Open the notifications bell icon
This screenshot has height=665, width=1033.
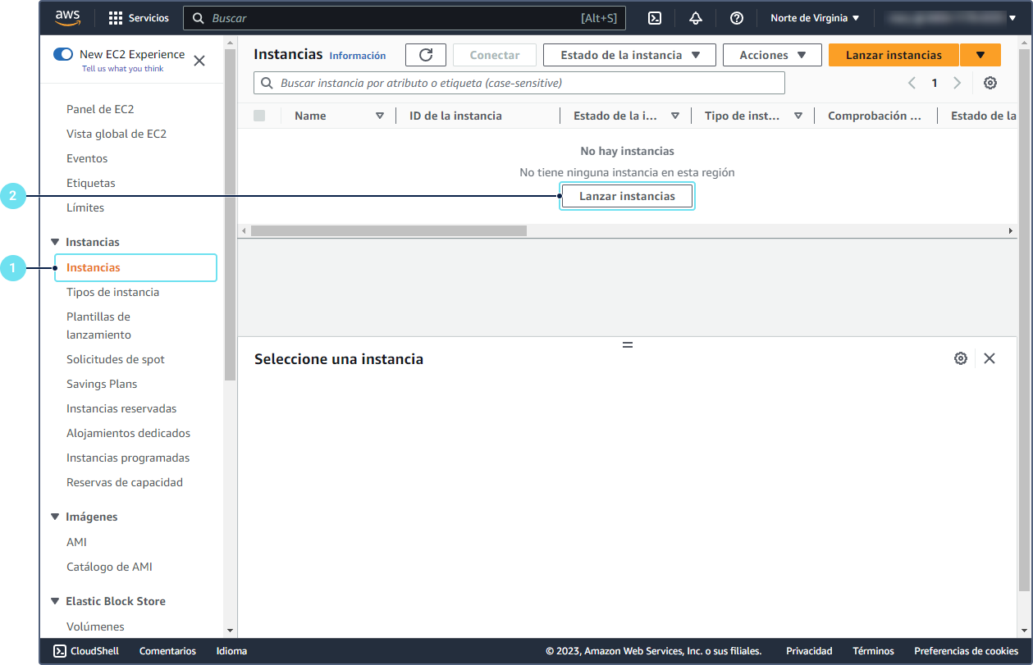tap(696, 18)
